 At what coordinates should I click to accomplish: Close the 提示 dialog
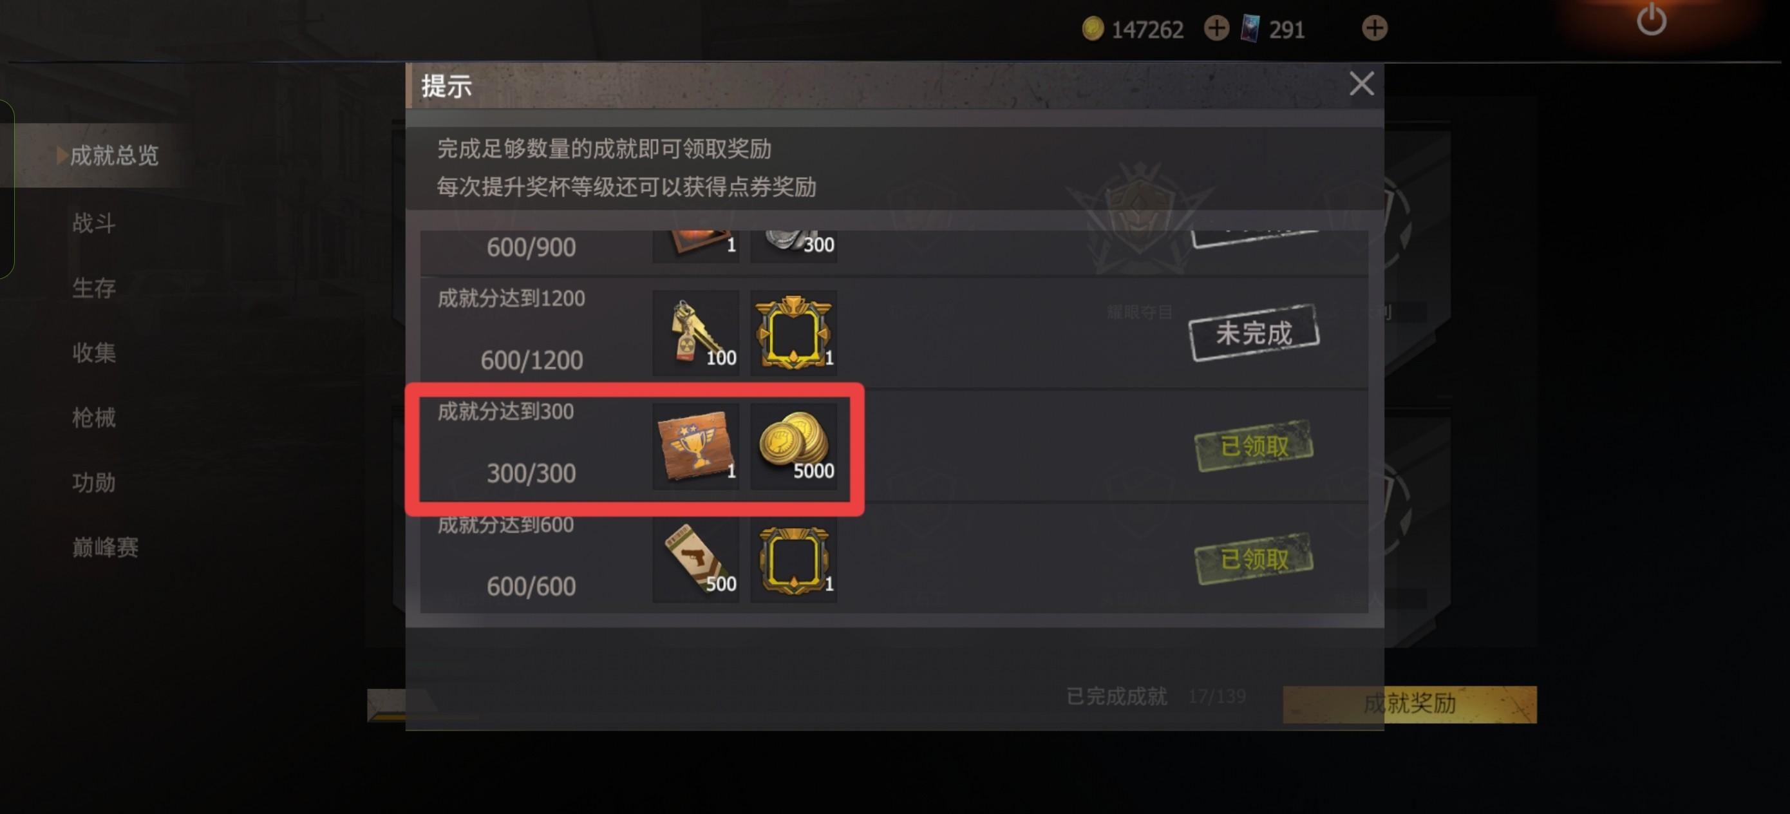pos(1361,84)
